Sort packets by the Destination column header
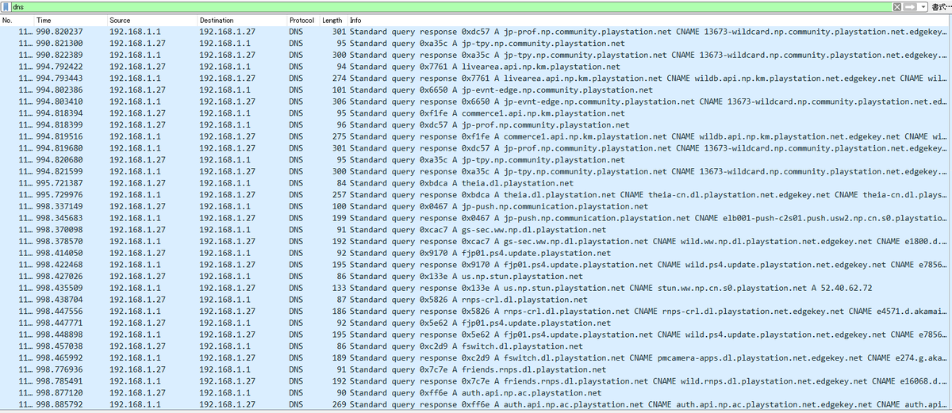 (x=242, y=19)
